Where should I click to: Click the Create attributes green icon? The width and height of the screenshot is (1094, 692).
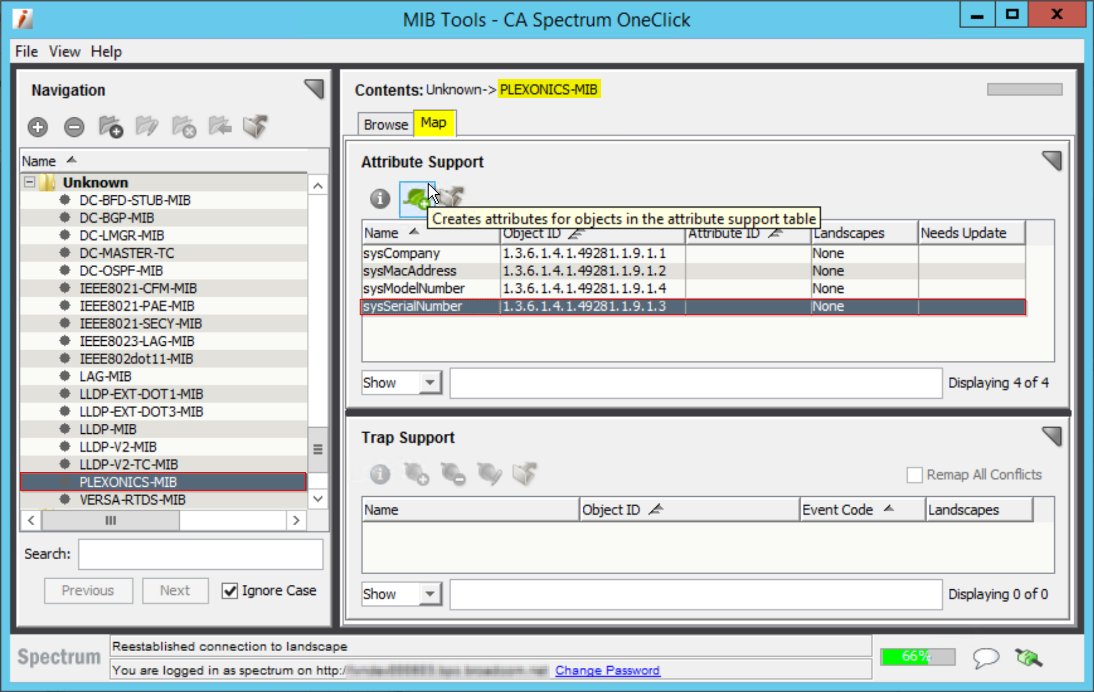click(417, 199)
